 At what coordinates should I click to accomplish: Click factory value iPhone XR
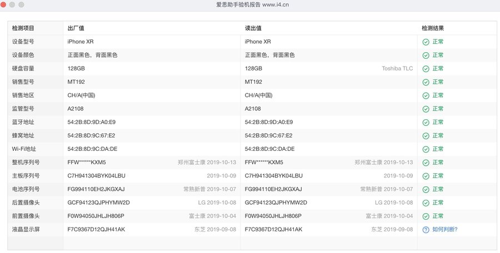point(81,42)
